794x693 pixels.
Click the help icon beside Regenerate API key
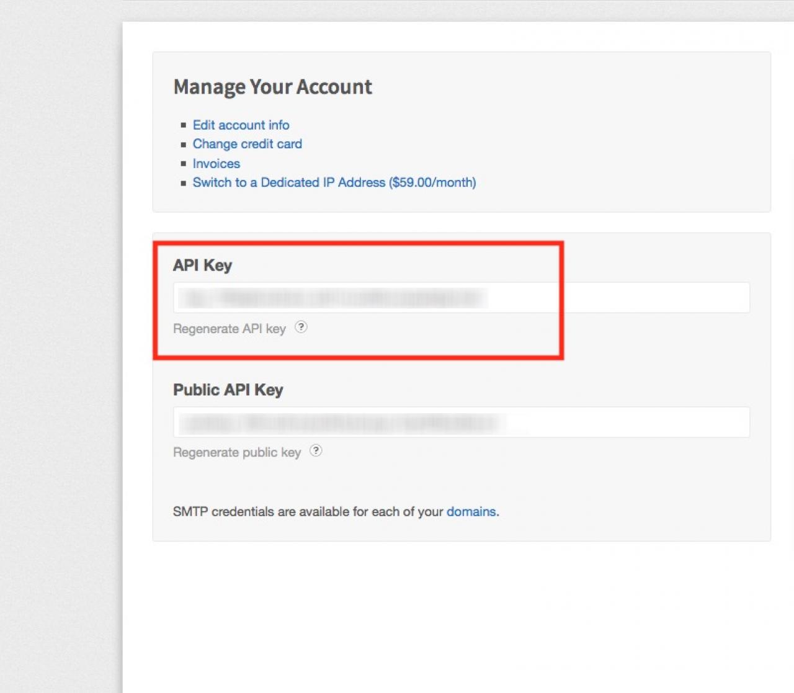click(x=301, y=327)
